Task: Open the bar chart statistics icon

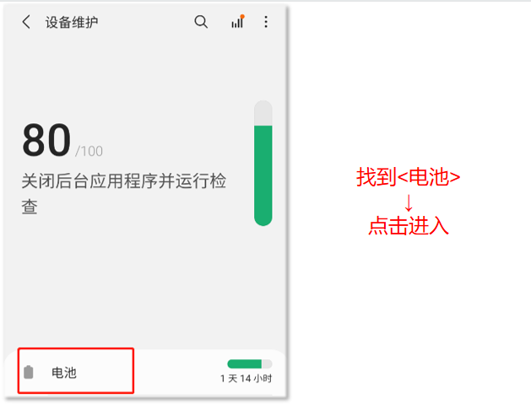Action: (238, 21)
